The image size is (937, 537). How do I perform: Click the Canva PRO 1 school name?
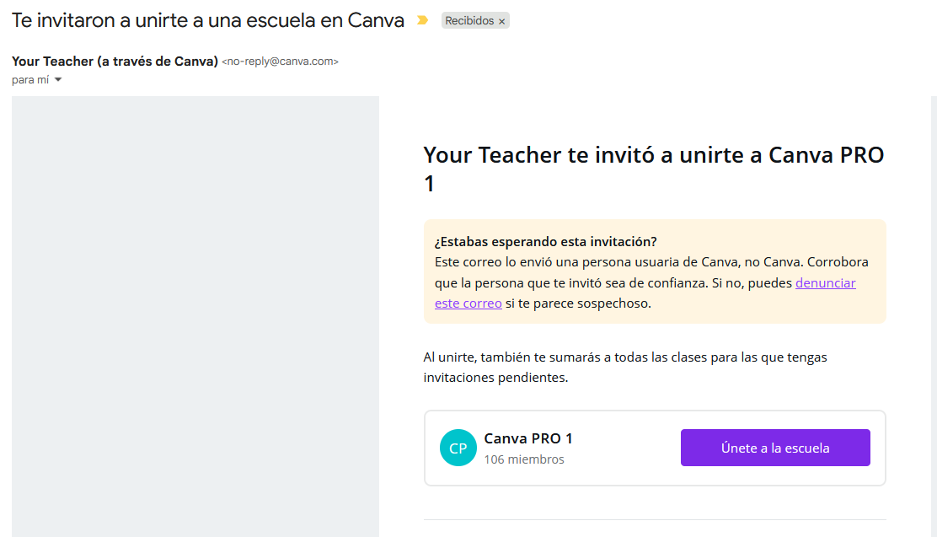[528, 438]
